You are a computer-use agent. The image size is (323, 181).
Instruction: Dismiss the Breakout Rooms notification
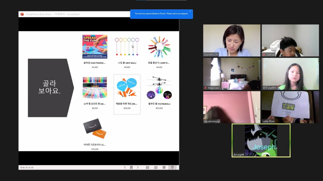[x=190, y=11]
